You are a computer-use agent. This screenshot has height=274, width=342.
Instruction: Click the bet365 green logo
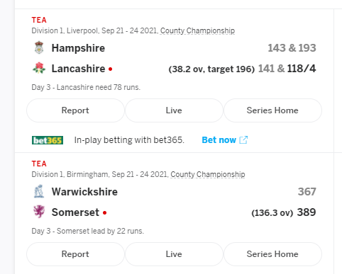48,140
